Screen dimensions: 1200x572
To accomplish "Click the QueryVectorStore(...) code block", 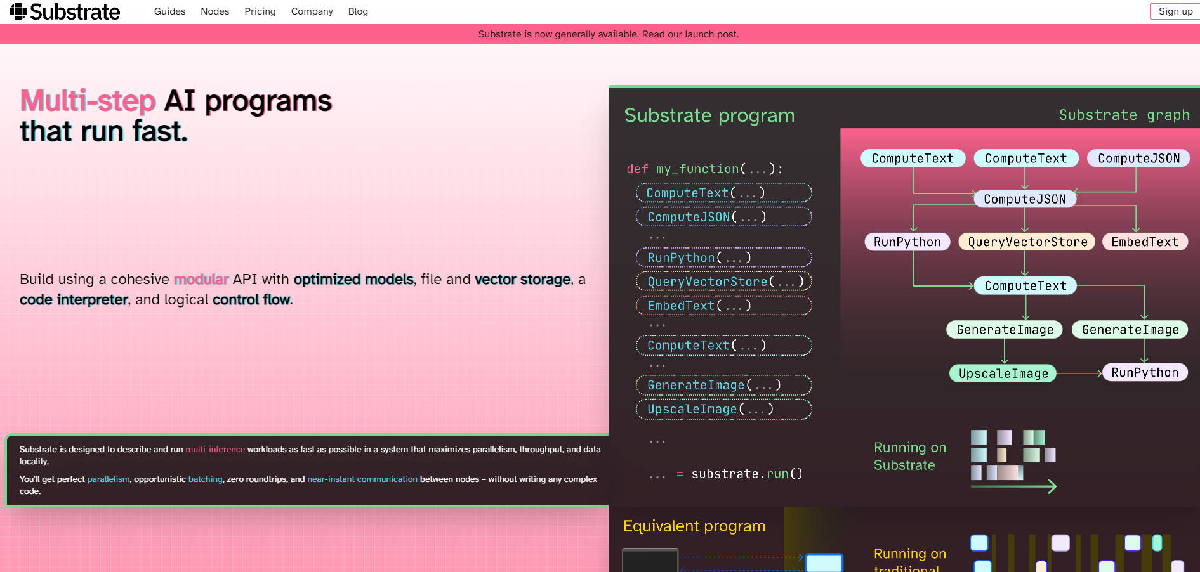I will point(723,282).
